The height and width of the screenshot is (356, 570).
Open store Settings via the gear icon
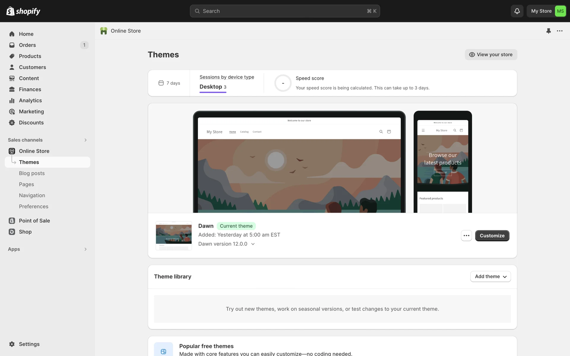click(x=12, y=344)
